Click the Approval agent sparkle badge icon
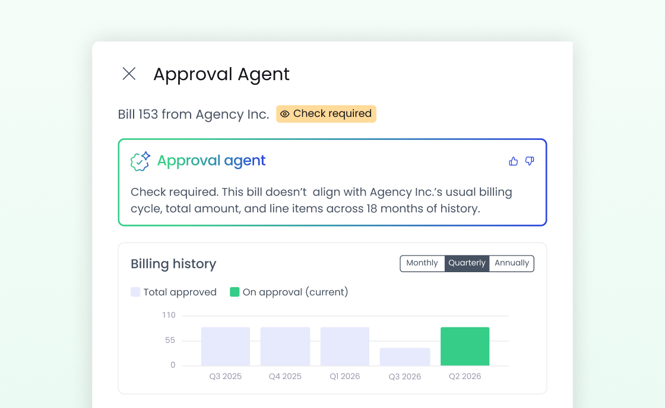Viewport: 665px width, 408px height. tap(140, 161)
